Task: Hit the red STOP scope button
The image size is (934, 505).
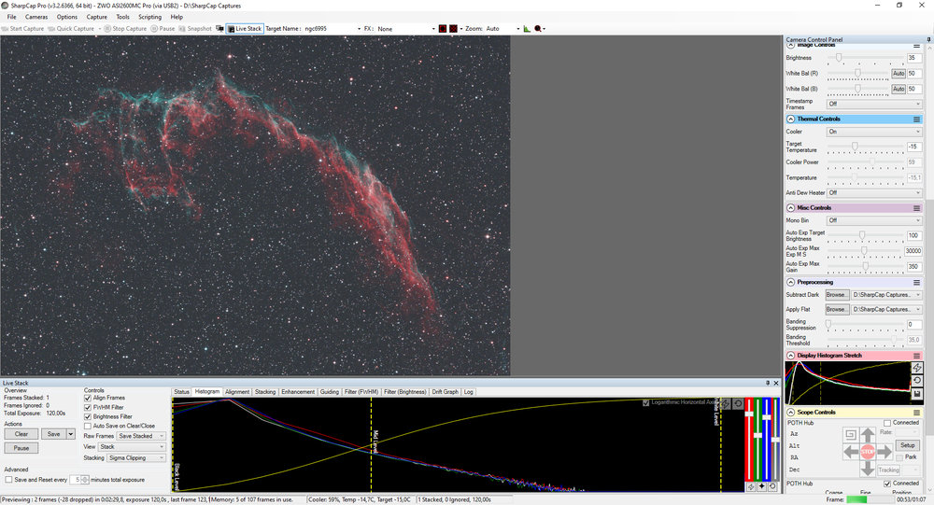Action: pos(868,452)
